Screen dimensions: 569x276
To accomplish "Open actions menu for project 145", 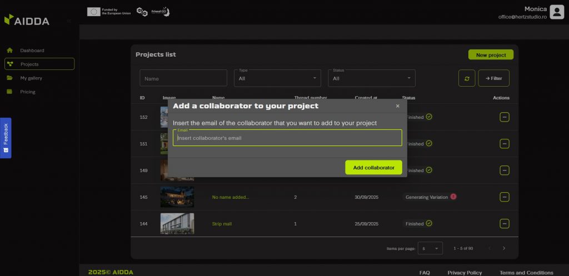I will coord(505,197).
